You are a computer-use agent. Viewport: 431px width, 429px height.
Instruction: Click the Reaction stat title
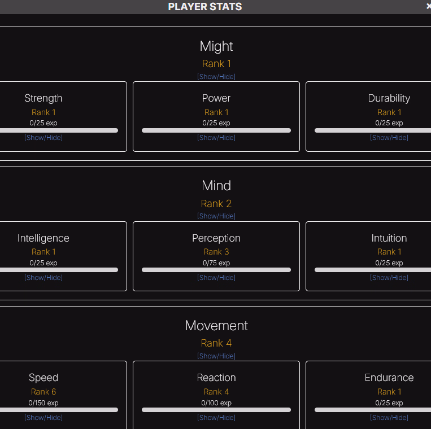coord(216,378)
